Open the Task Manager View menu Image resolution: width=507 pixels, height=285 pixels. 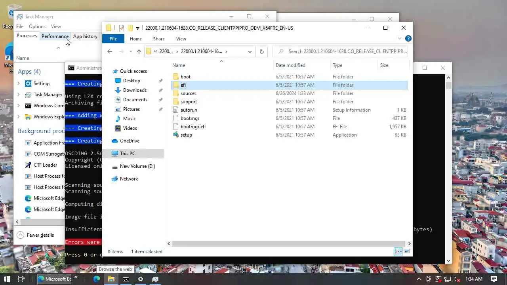[x=56, y=27]
